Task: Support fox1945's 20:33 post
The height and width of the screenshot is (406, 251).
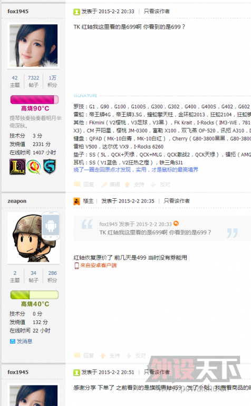Action: pyautogui.click(x=139, y=184)
